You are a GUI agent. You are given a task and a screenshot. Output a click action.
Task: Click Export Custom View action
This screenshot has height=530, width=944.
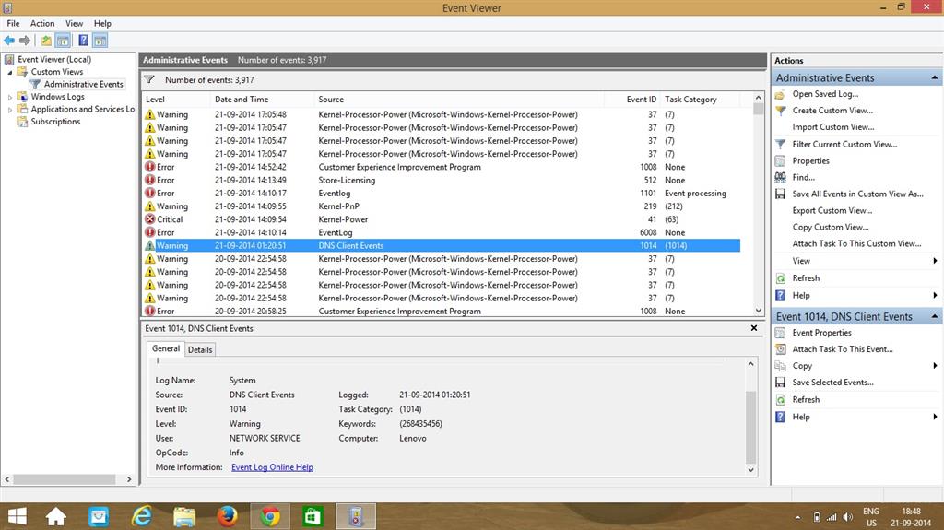point(832,211)
